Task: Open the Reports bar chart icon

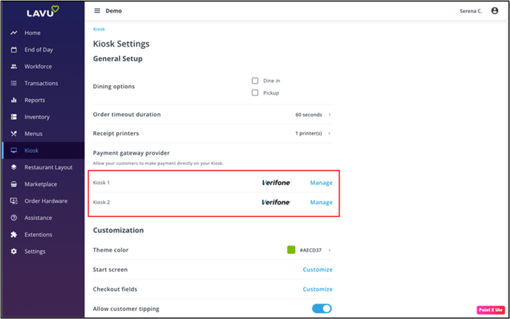Action: pos(13,100)
